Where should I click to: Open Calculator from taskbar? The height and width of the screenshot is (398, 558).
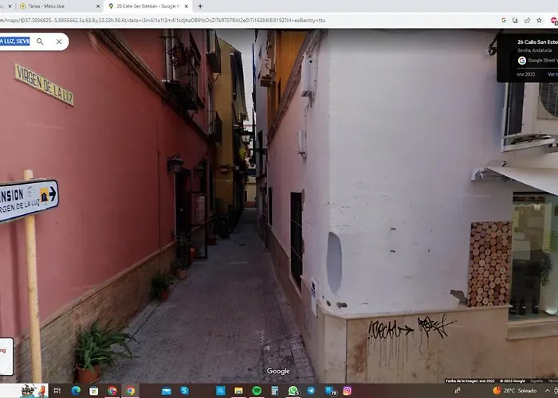point(275,391)
